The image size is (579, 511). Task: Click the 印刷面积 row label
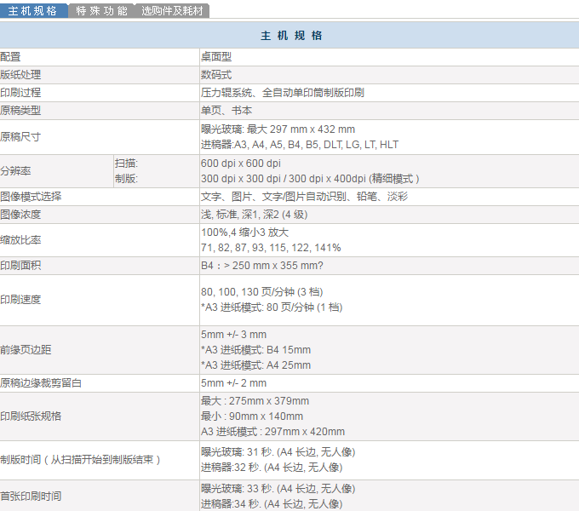pos(20,266)
